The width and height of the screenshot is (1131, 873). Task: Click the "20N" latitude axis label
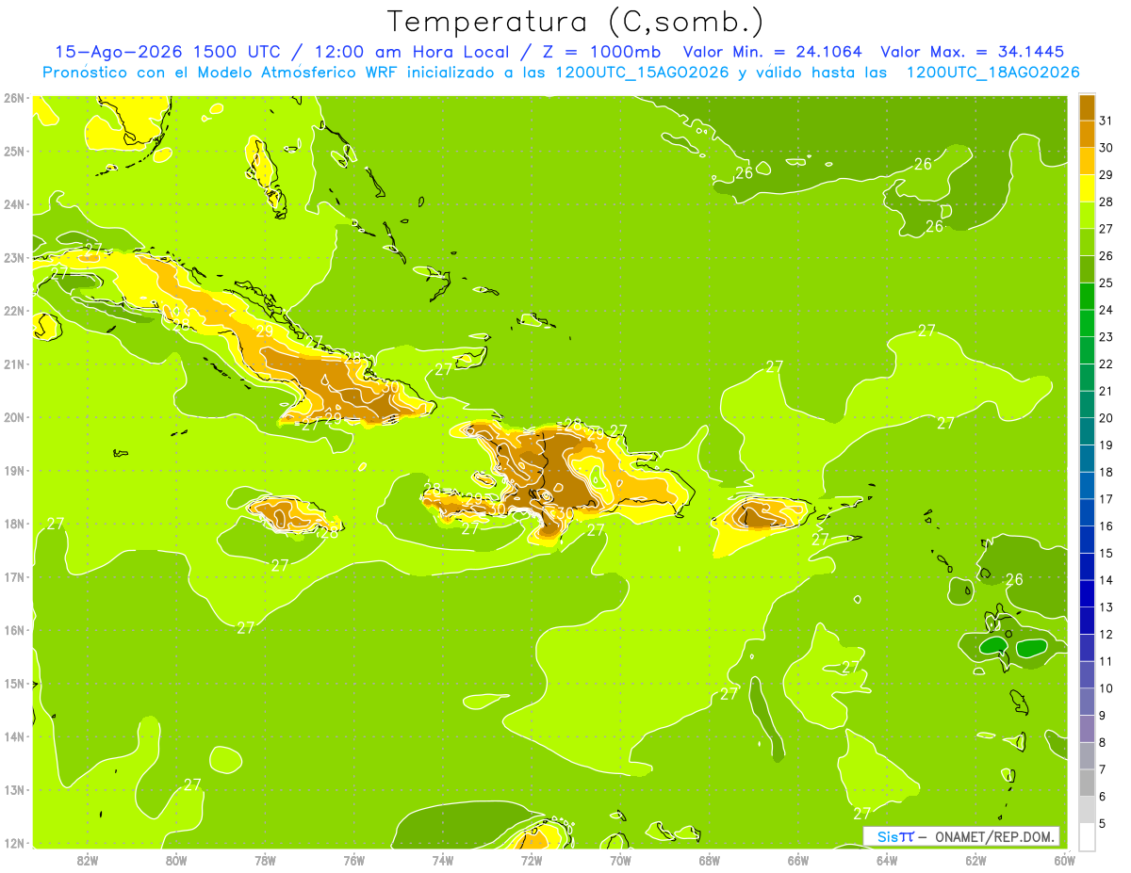coord(14,417)
